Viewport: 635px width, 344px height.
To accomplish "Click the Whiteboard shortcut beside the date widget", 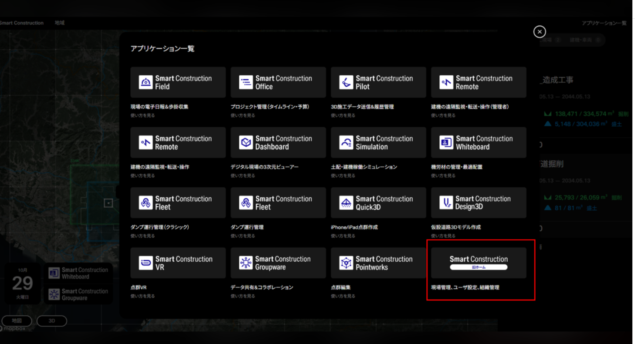I will [78, 273].
